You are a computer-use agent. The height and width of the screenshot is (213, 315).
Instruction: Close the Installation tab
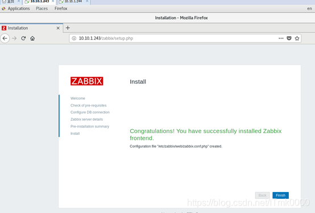click(58, 28)
